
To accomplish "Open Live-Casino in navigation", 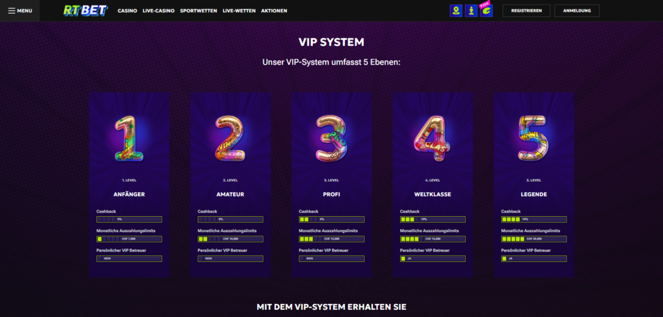I will (x=159, y=11).
